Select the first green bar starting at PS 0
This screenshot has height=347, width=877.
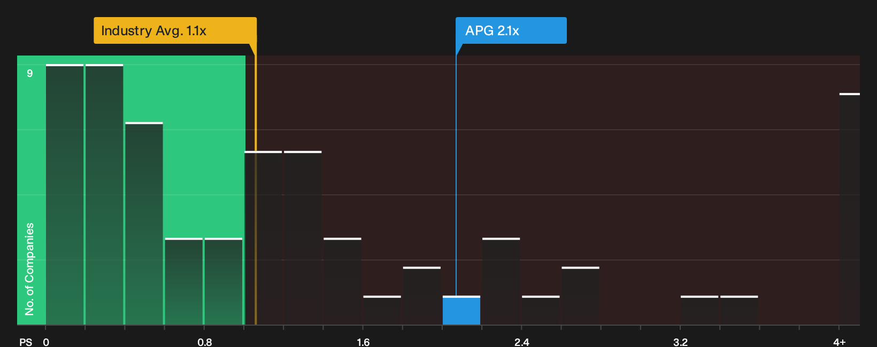tap(65, 194)
